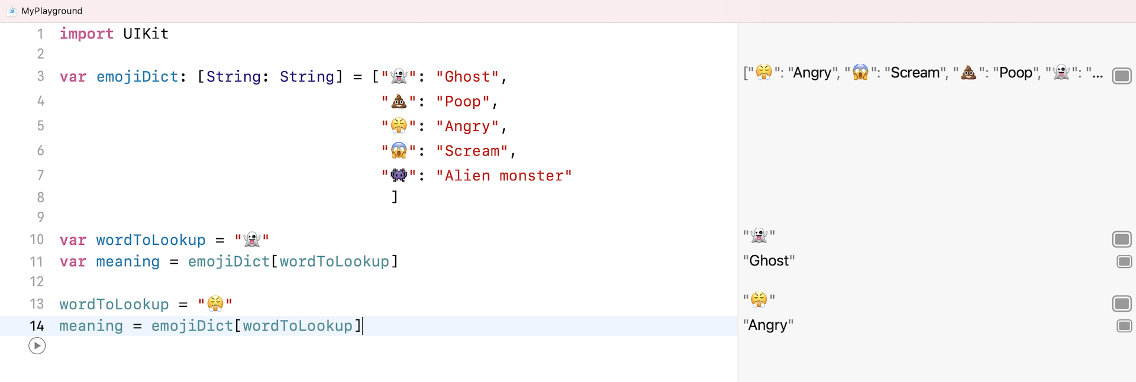Toggle result view for line 10 ghost emoji
The image size is (1136, 382).
1122,239
